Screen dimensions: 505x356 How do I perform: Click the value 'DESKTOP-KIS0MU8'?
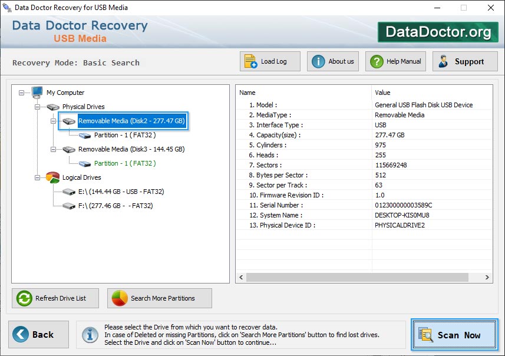click(402, 215)
